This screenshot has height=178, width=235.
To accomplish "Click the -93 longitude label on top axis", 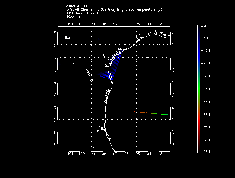I will [159, 23].
